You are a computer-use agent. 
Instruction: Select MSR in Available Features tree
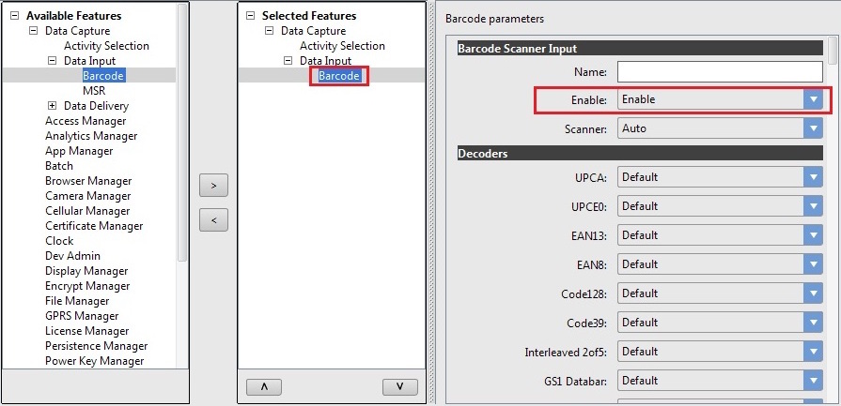pyautogui.click(x=94, y=91)
